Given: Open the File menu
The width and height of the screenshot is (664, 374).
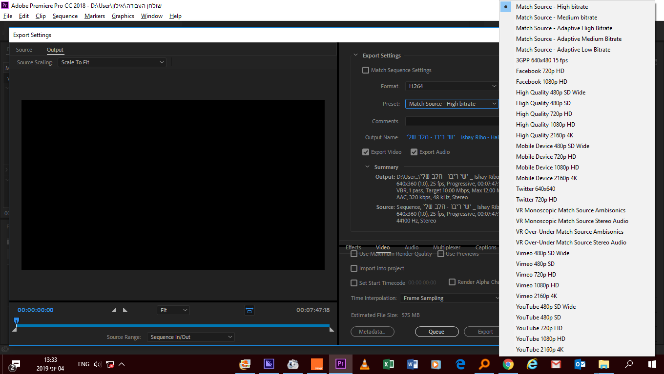Looking at the screenshot, I should click(x=8, y=16).
